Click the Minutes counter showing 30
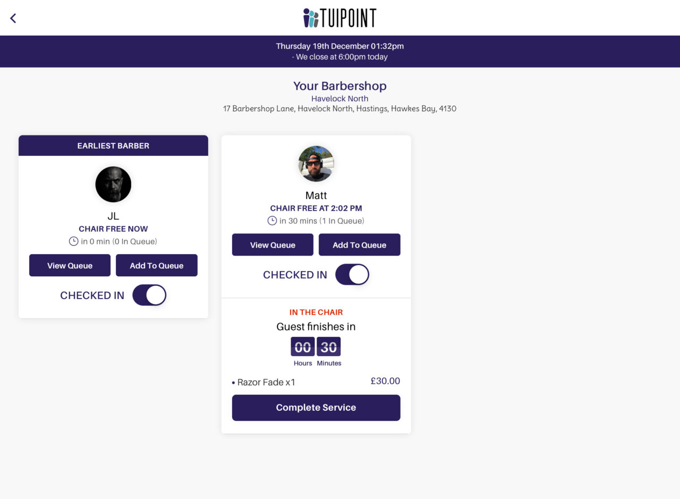This screenshot has height=499, width=680. coord(328,346)
